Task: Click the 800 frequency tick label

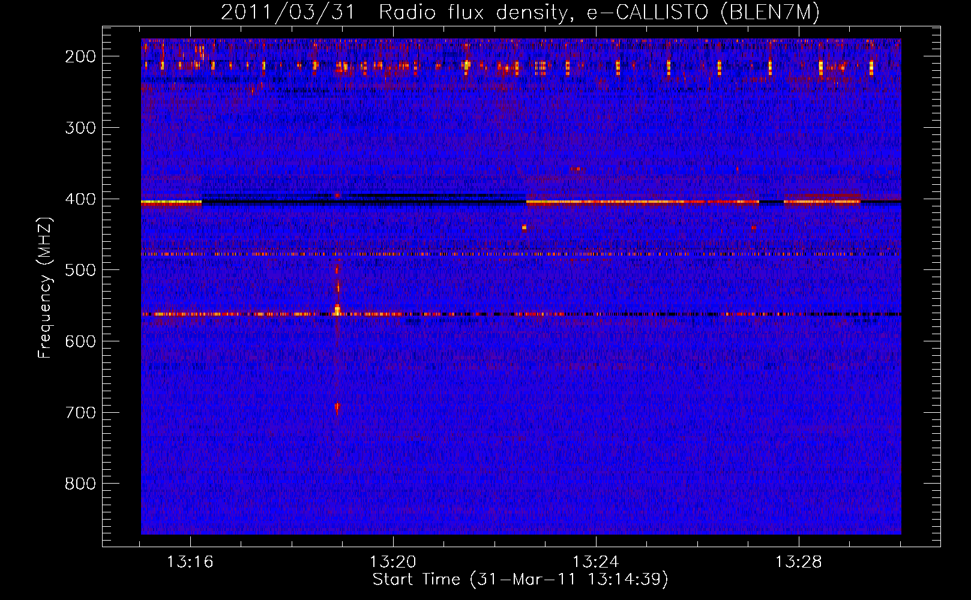Action: (80, 484)
